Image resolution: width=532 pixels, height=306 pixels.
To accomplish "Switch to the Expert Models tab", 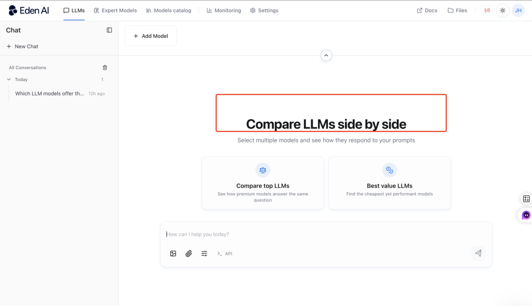I will [115, 10].
